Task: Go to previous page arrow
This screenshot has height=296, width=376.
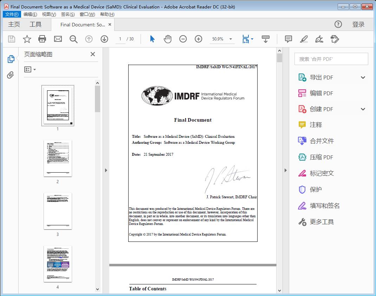Action: pyautogui.click(x=89, y=39)
